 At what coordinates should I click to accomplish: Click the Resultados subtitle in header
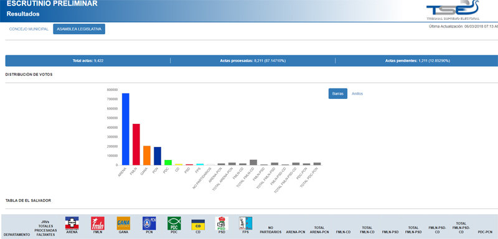(23, 14)
